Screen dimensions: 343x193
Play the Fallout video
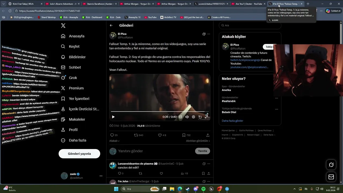tap(113, 117)
